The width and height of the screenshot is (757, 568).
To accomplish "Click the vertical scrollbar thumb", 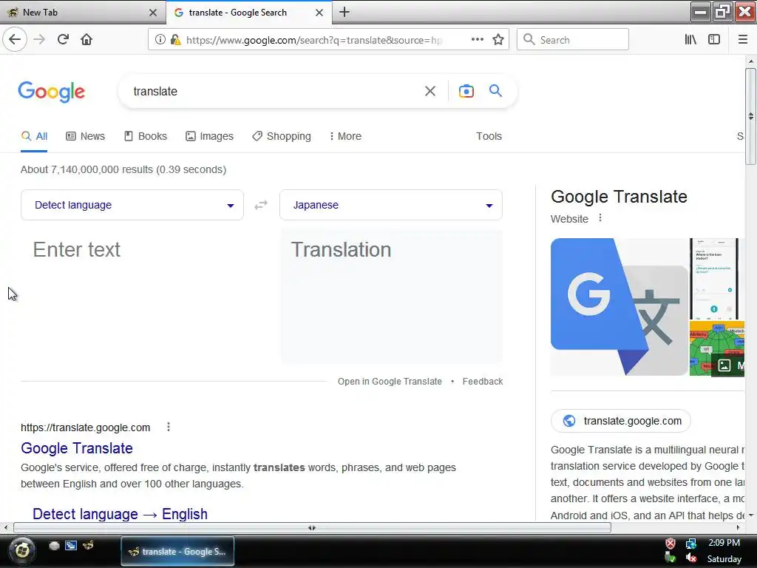I will (x=750, y=116).
